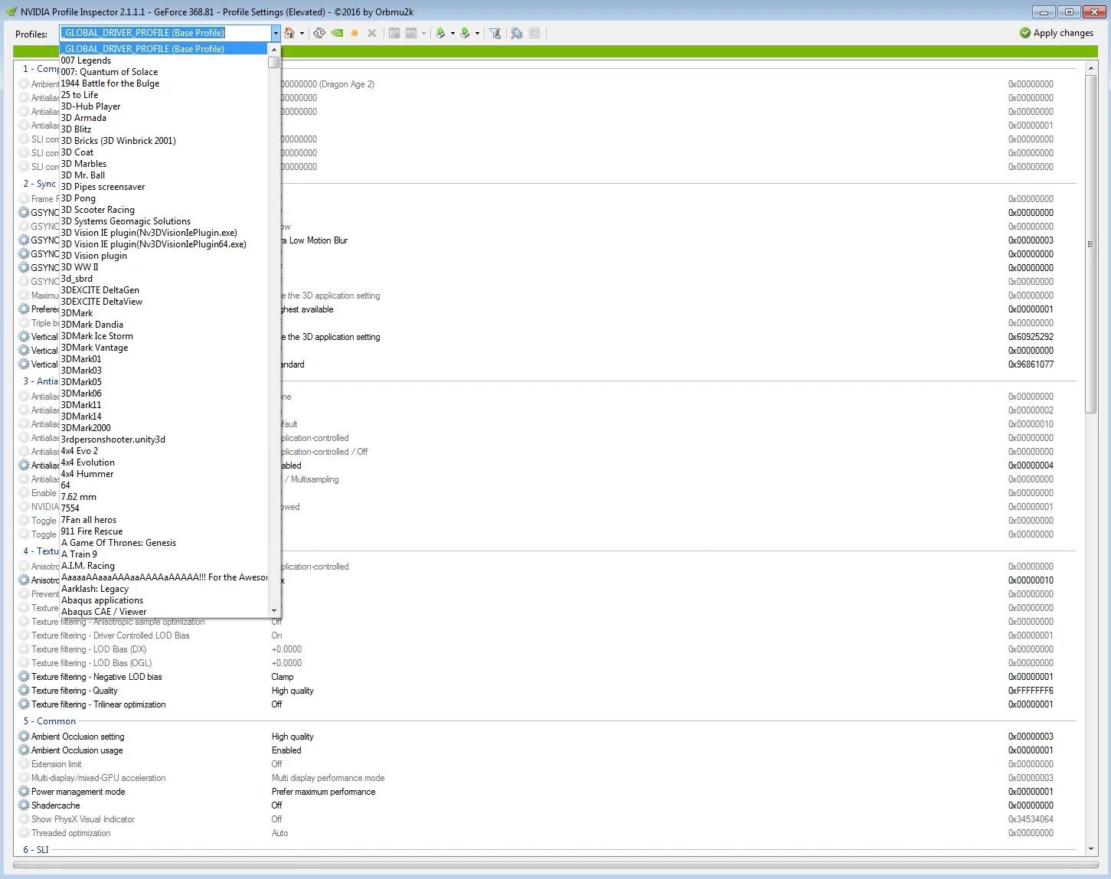Collapse the Profiles combo box arrow
Image resolution: width=1111 pixels, height=879 pixels.
(276, 33)
